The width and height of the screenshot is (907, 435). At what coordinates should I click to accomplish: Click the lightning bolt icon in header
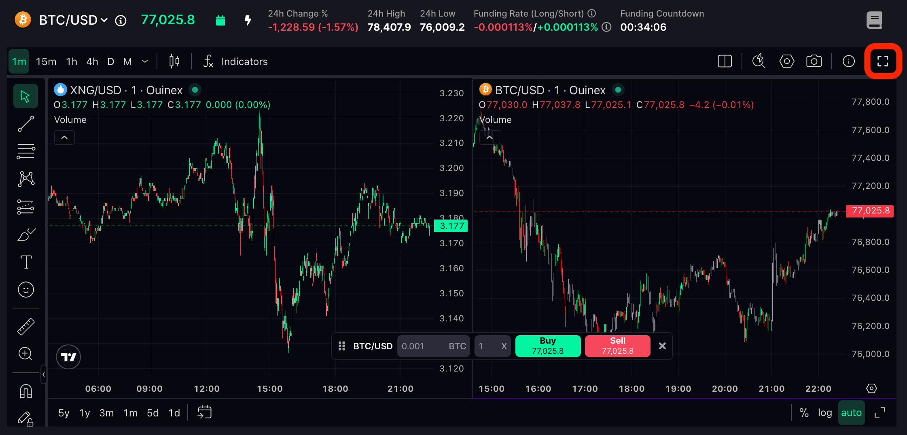pos(248,20)
